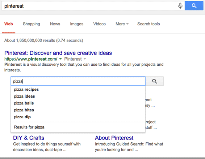This screenshot has height=159, width=205.
Task: Select the suggestion pizza dip
Action: tap(78, 117)
